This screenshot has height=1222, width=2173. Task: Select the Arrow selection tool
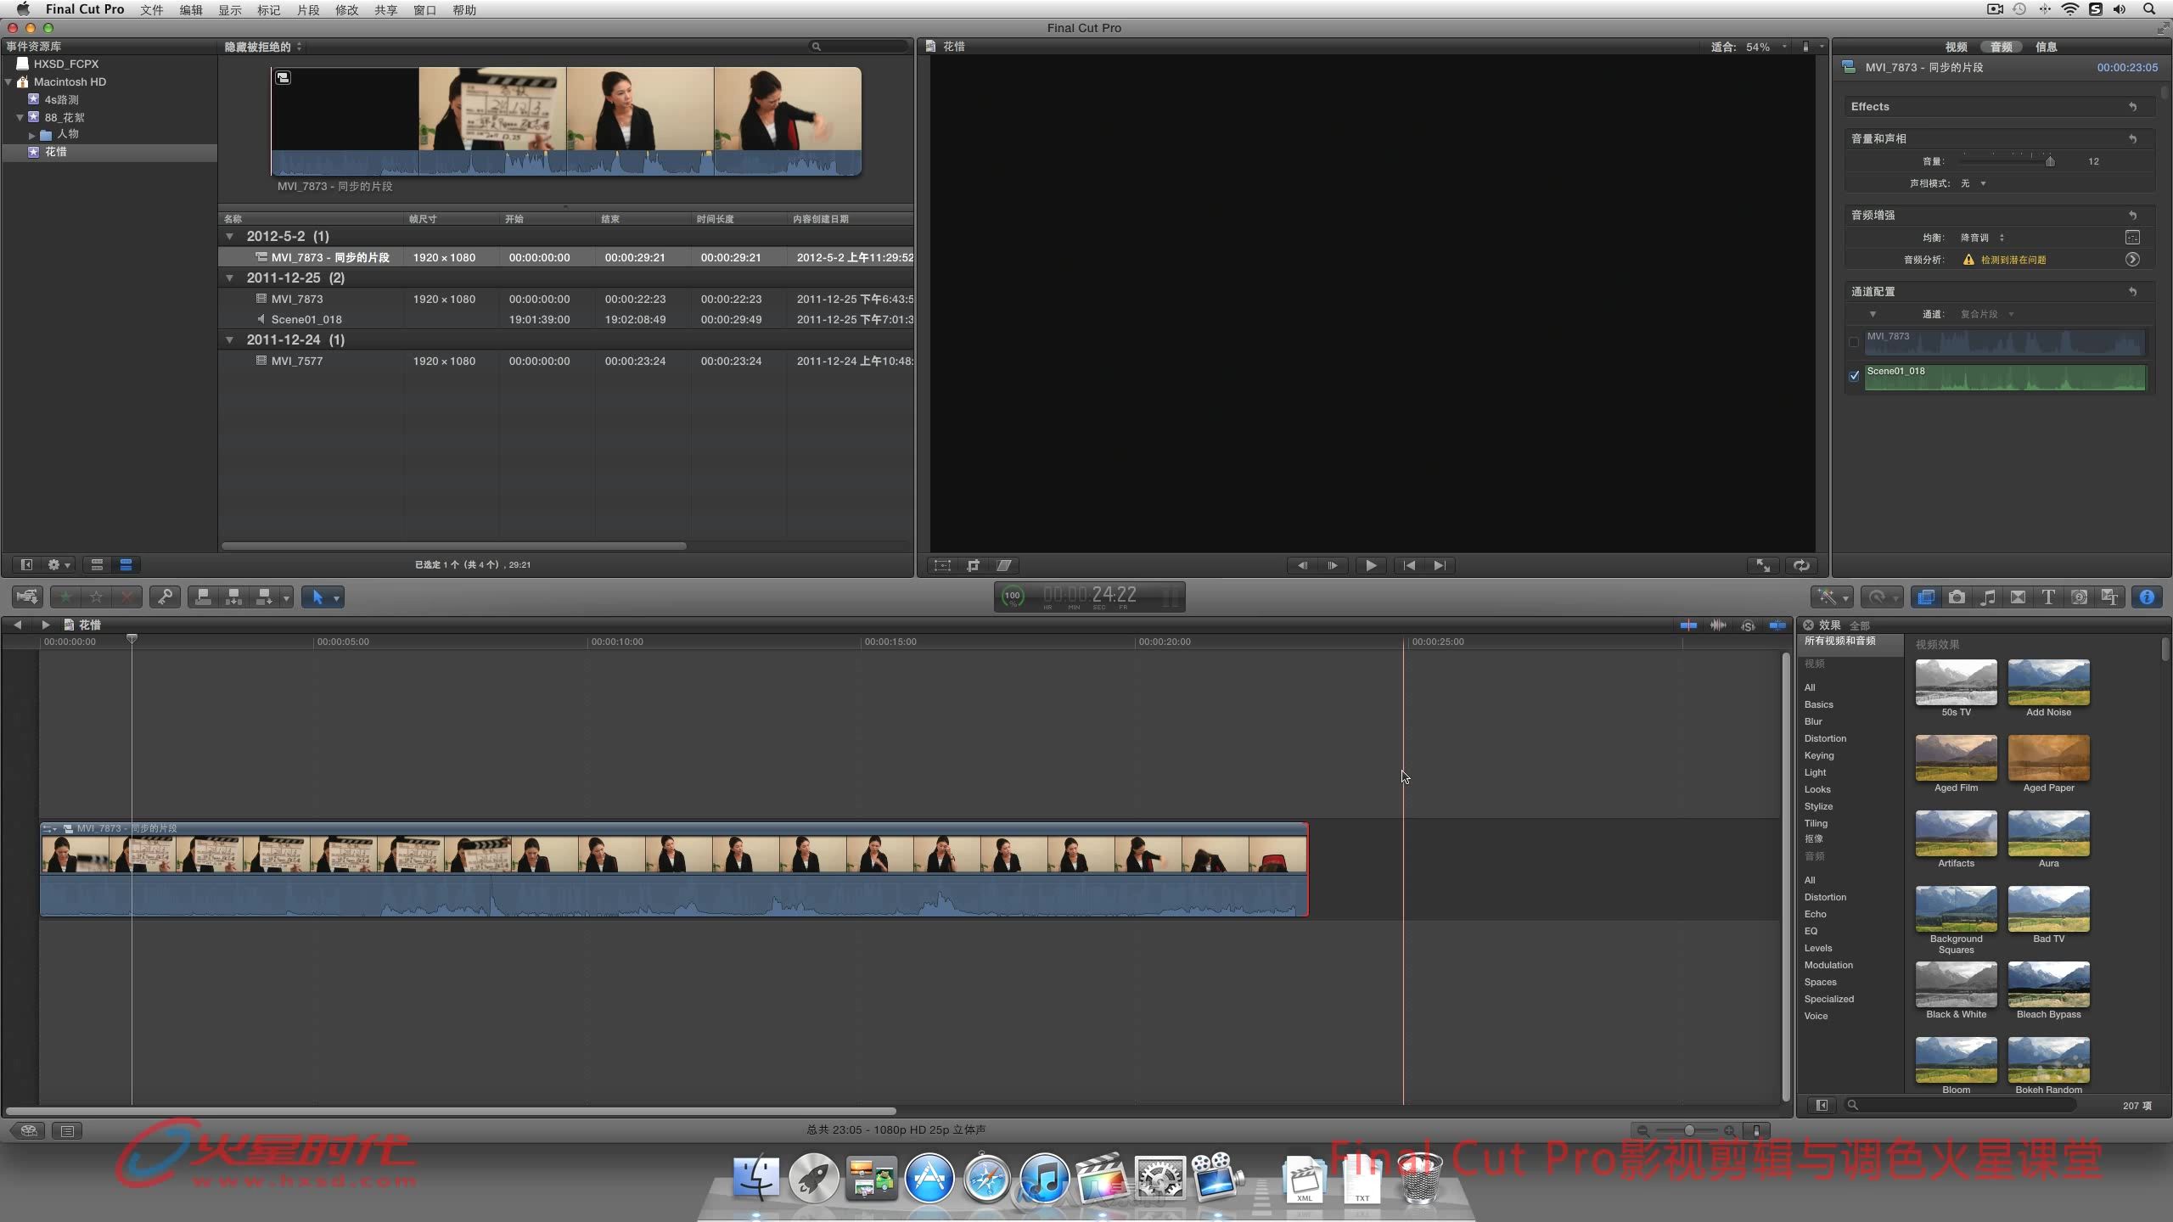317,596
